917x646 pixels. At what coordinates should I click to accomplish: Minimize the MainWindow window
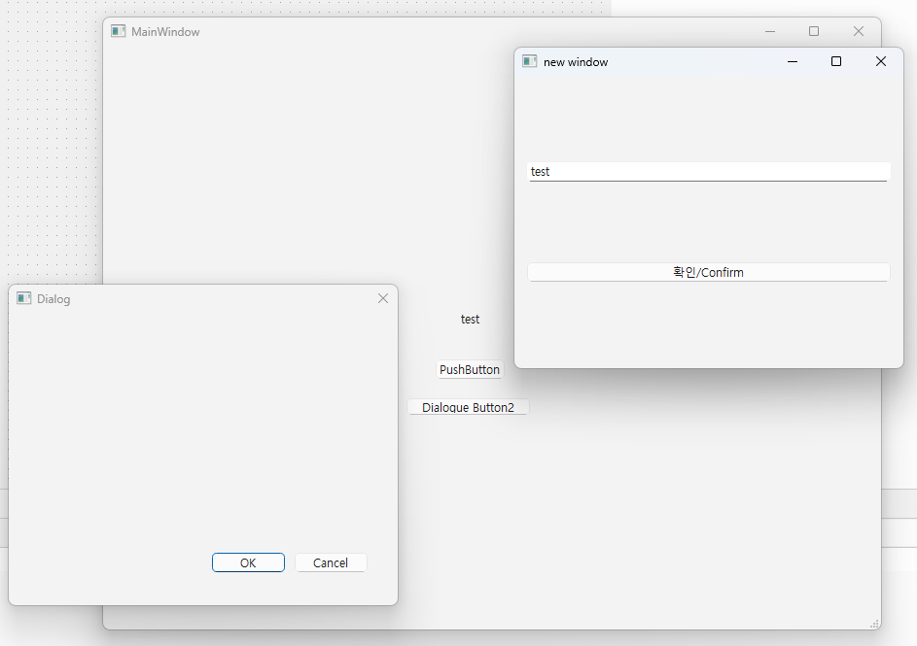click(x=769, y=31)
